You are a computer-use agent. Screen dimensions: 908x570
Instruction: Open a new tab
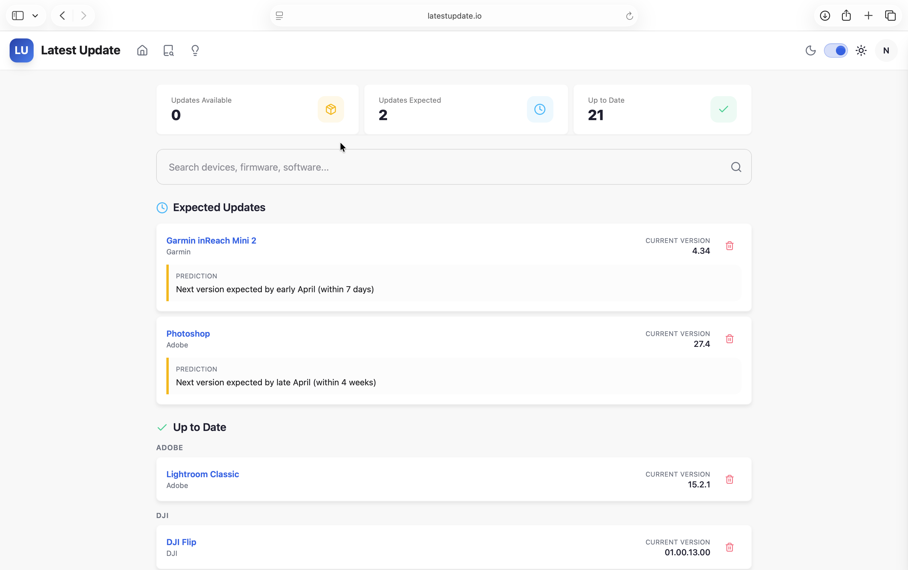(868, 15)
